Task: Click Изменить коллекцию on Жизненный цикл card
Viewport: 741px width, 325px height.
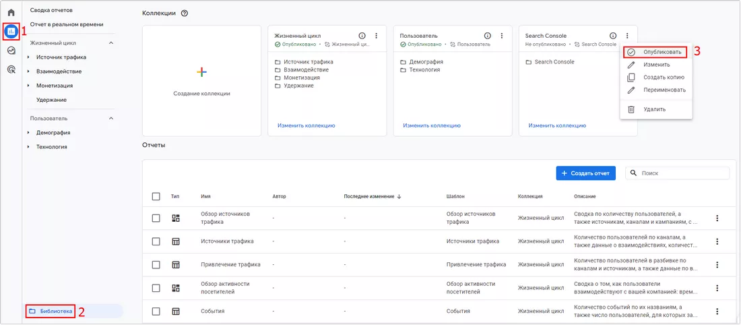Action: [307, 126]
